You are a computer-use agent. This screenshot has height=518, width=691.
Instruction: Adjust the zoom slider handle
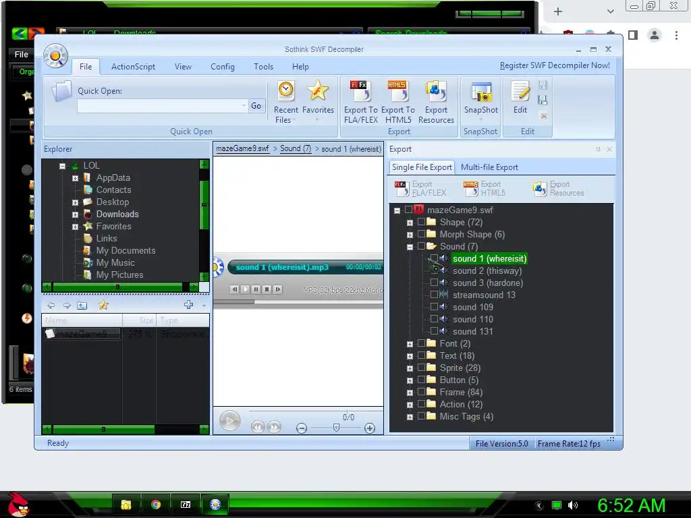pyautogui.click(x=336, y=428)
